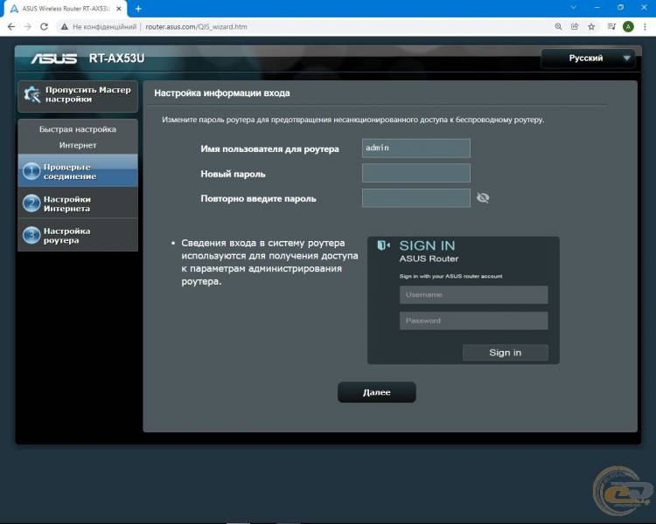This screenshot has width=656, height=524.
Task: Click the Имя пользователя для роутера label
Action: point(269,149)
